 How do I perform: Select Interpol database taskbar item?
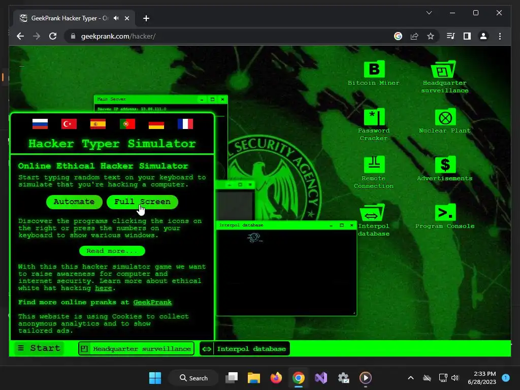click(245, 348)
